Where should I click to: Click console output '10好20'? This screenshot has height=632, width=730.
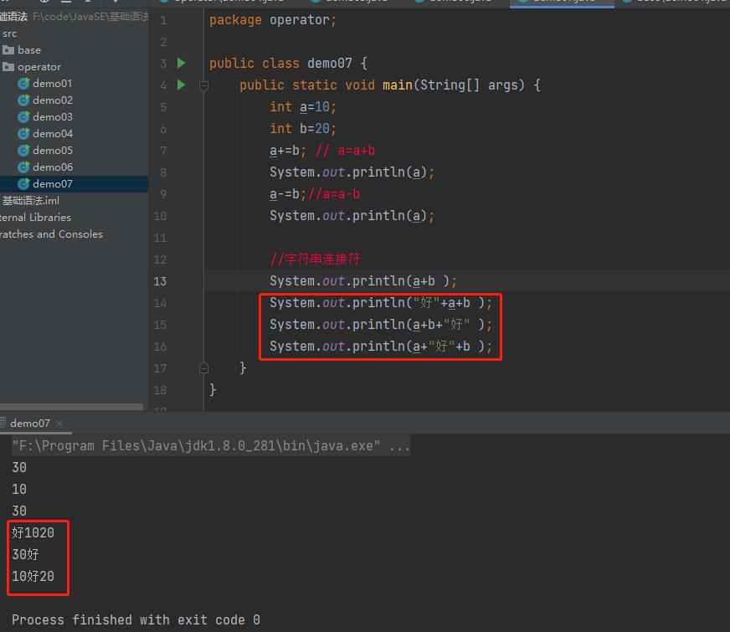point(33,576)
